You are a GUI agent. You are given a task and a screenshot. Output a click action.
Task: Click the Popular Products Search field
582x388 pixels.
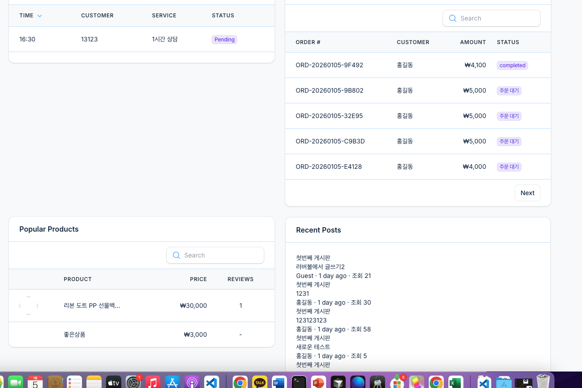215,255
